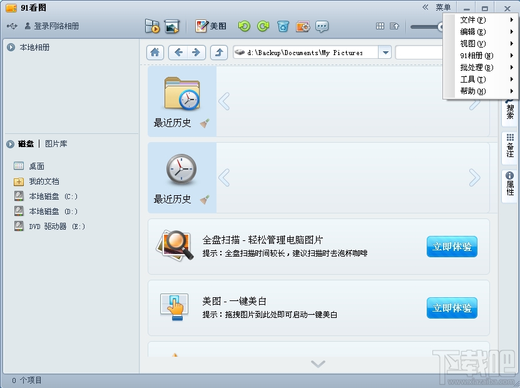Screen dimensions: 520x388
Task: Open the 编辑(E) menu
Action: [x=481, y=32]
